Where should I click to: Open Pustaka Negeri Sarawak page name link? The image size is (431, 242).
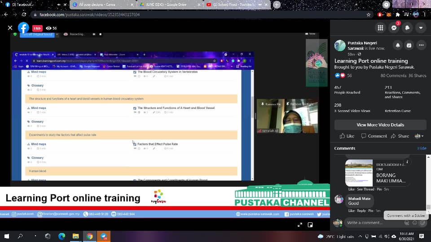[362, 45]
